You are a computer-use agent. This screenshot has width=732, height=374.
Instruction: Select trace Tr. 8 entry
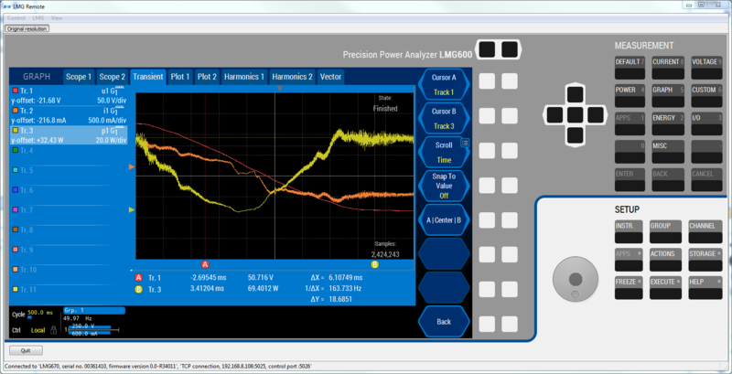point(70,230)
